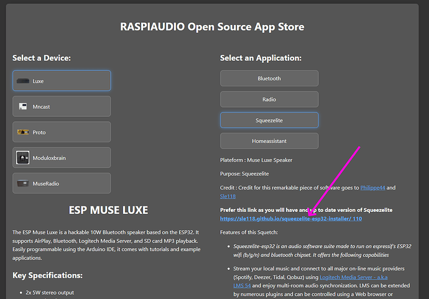Click the Proto board icon

coord(23,132)
